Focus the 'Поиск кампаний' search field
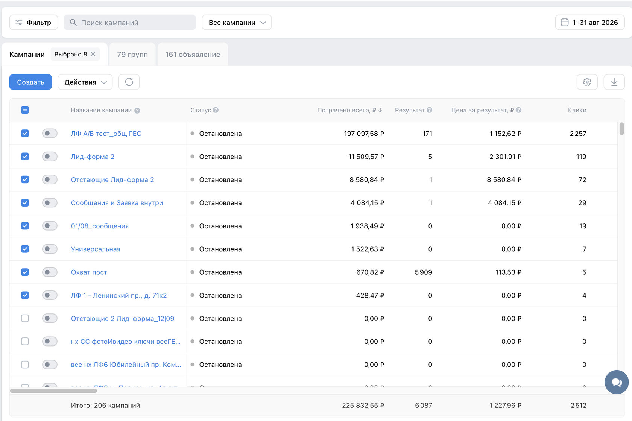The image size is (632, 421). point(130,23)
